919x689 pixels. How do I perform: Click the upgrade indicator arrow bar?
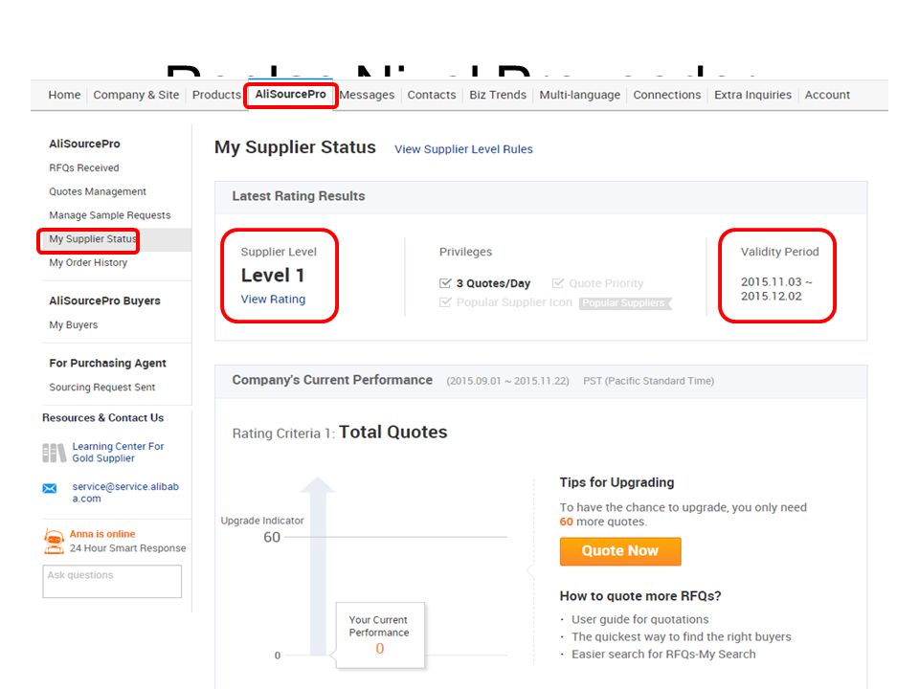[x=318, y=567]
